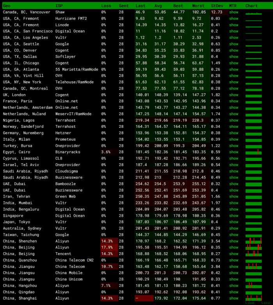The image size is (273, 305).
Task: Click 'WeservIT/RamNode' ISP name
Action: coord(73,114)
